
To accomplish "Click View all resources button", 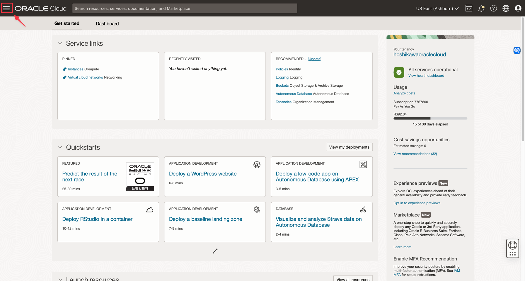I will click(x=353, y=279).
